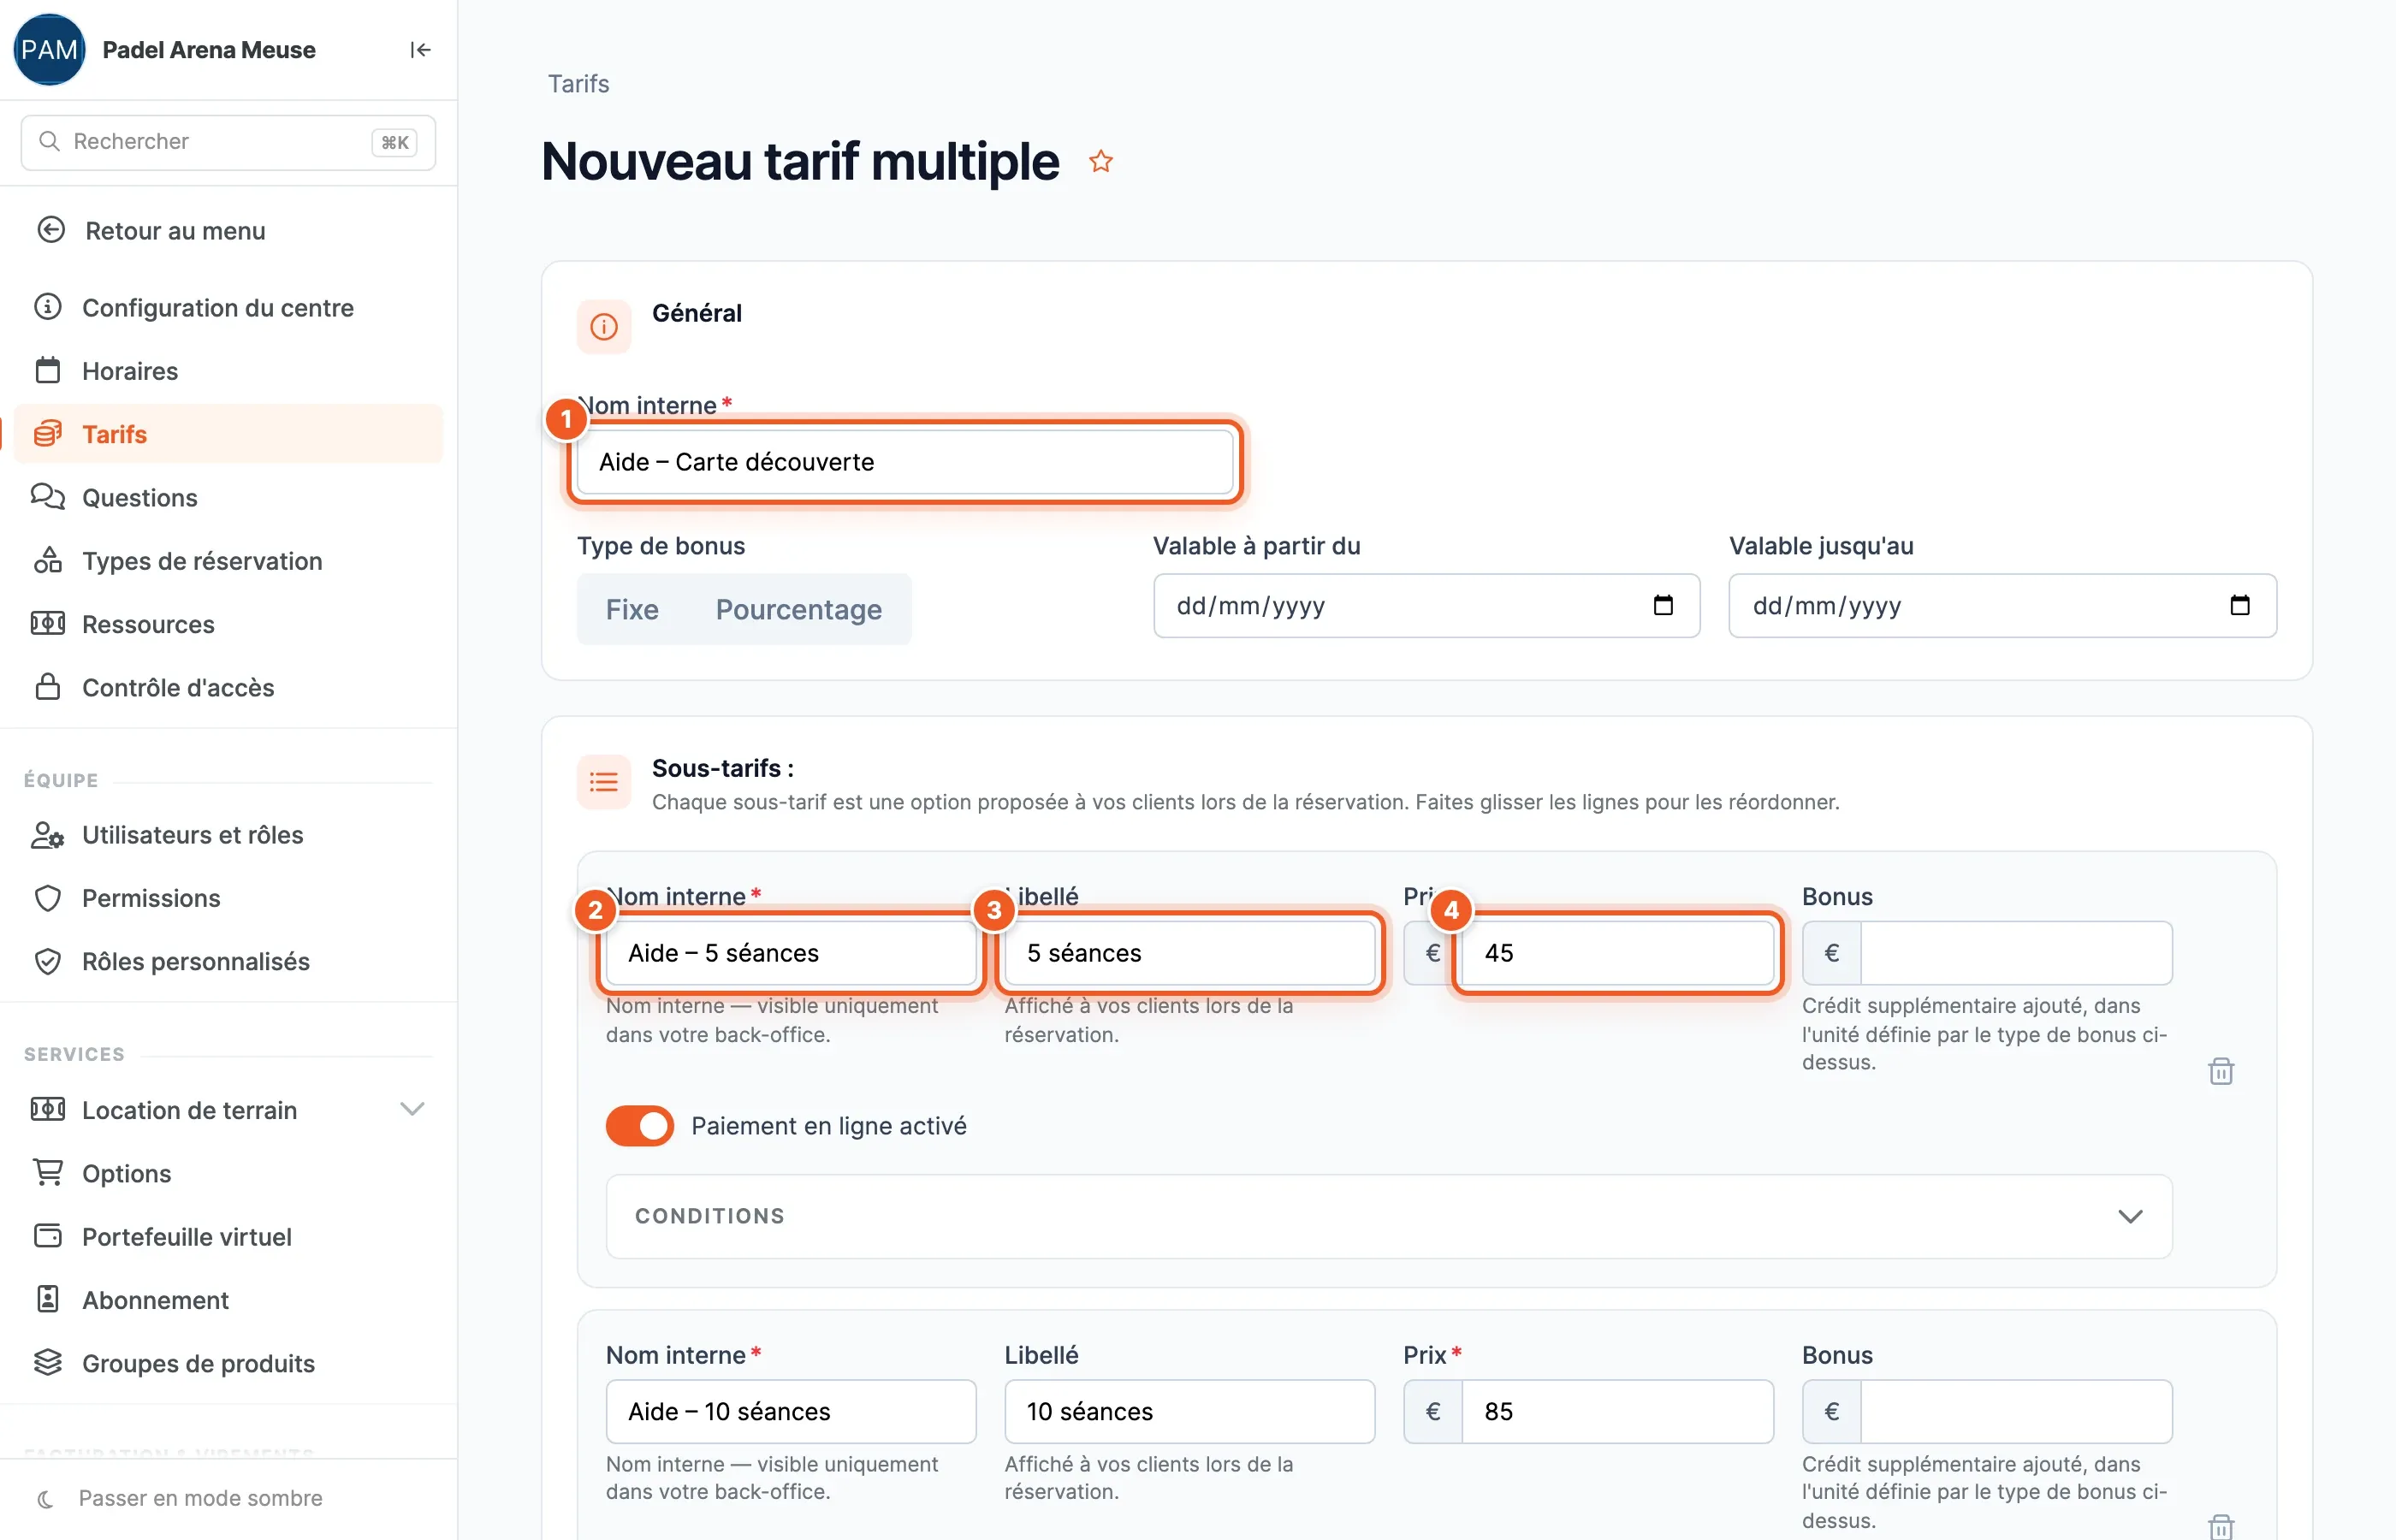
Task: Click the Aide – Carte découverte name field
Action: (905, 462)
